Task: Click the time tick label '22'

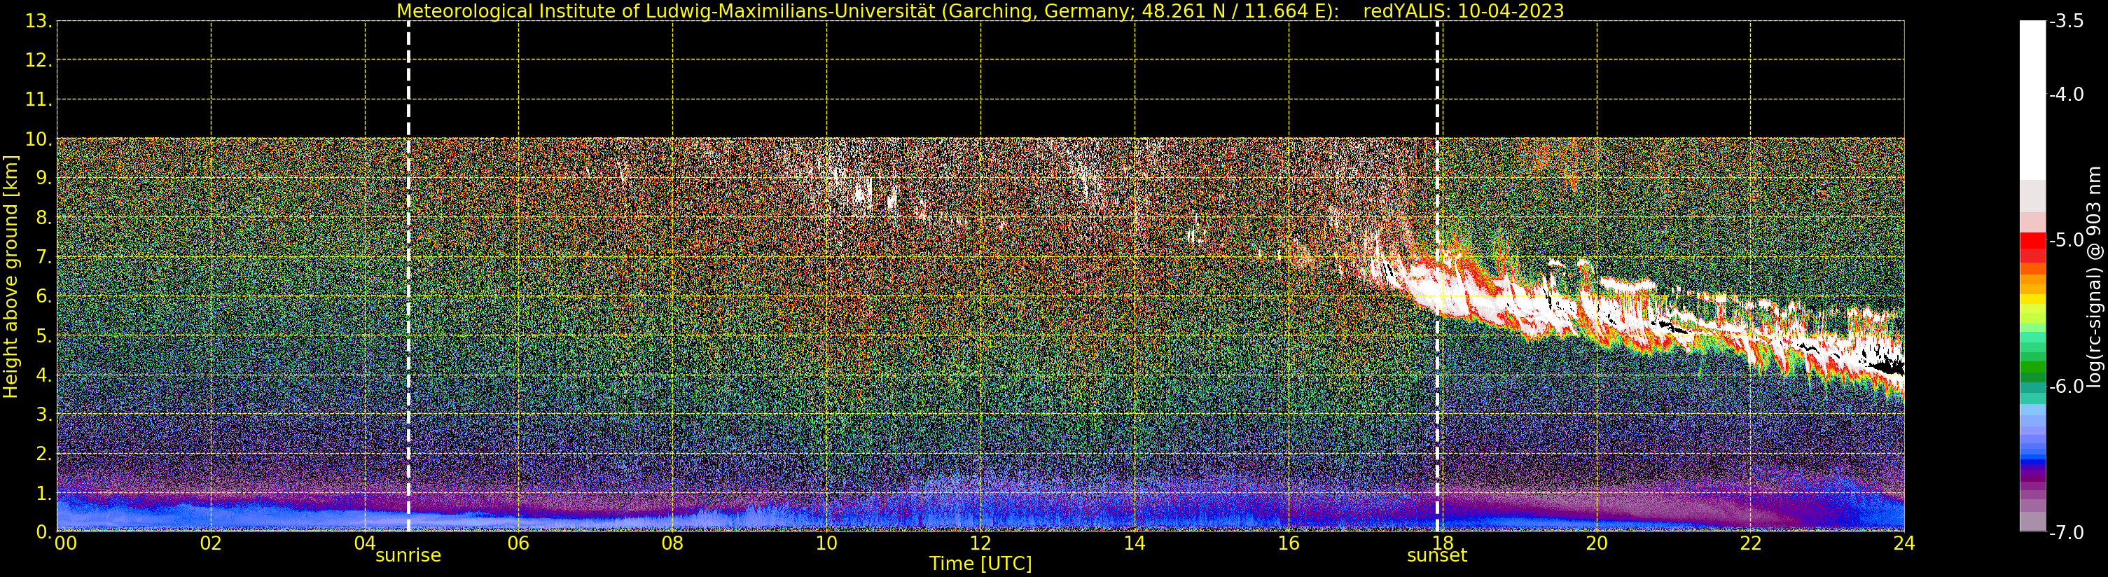Action: 1750,543
